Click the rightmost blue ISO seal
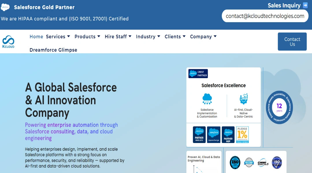Screen dimensions: 312x173 (277, 162)
